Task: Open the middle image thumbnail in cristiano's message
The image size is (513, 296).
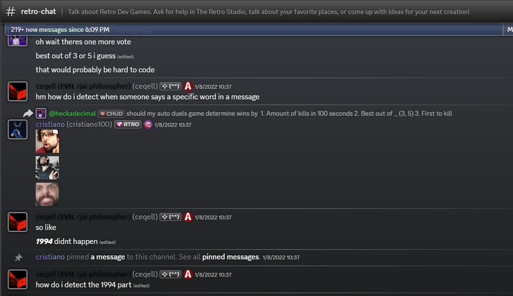Action: pos(47,168)
